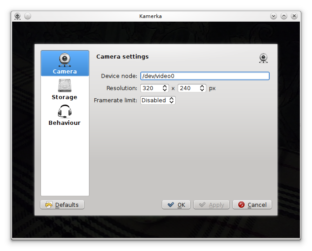Image resolution: width=312 pixels, height=251 pixels.
Task: Raise the Framerate limit from Disabled
Action: [x=172, y=98]
